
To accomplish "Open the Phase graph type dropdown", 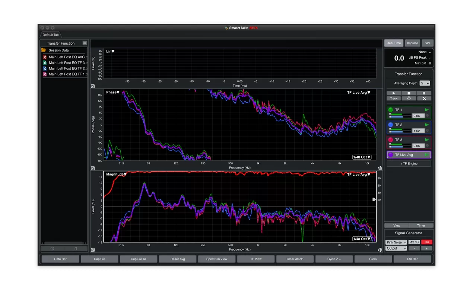I will coord(113,92).
